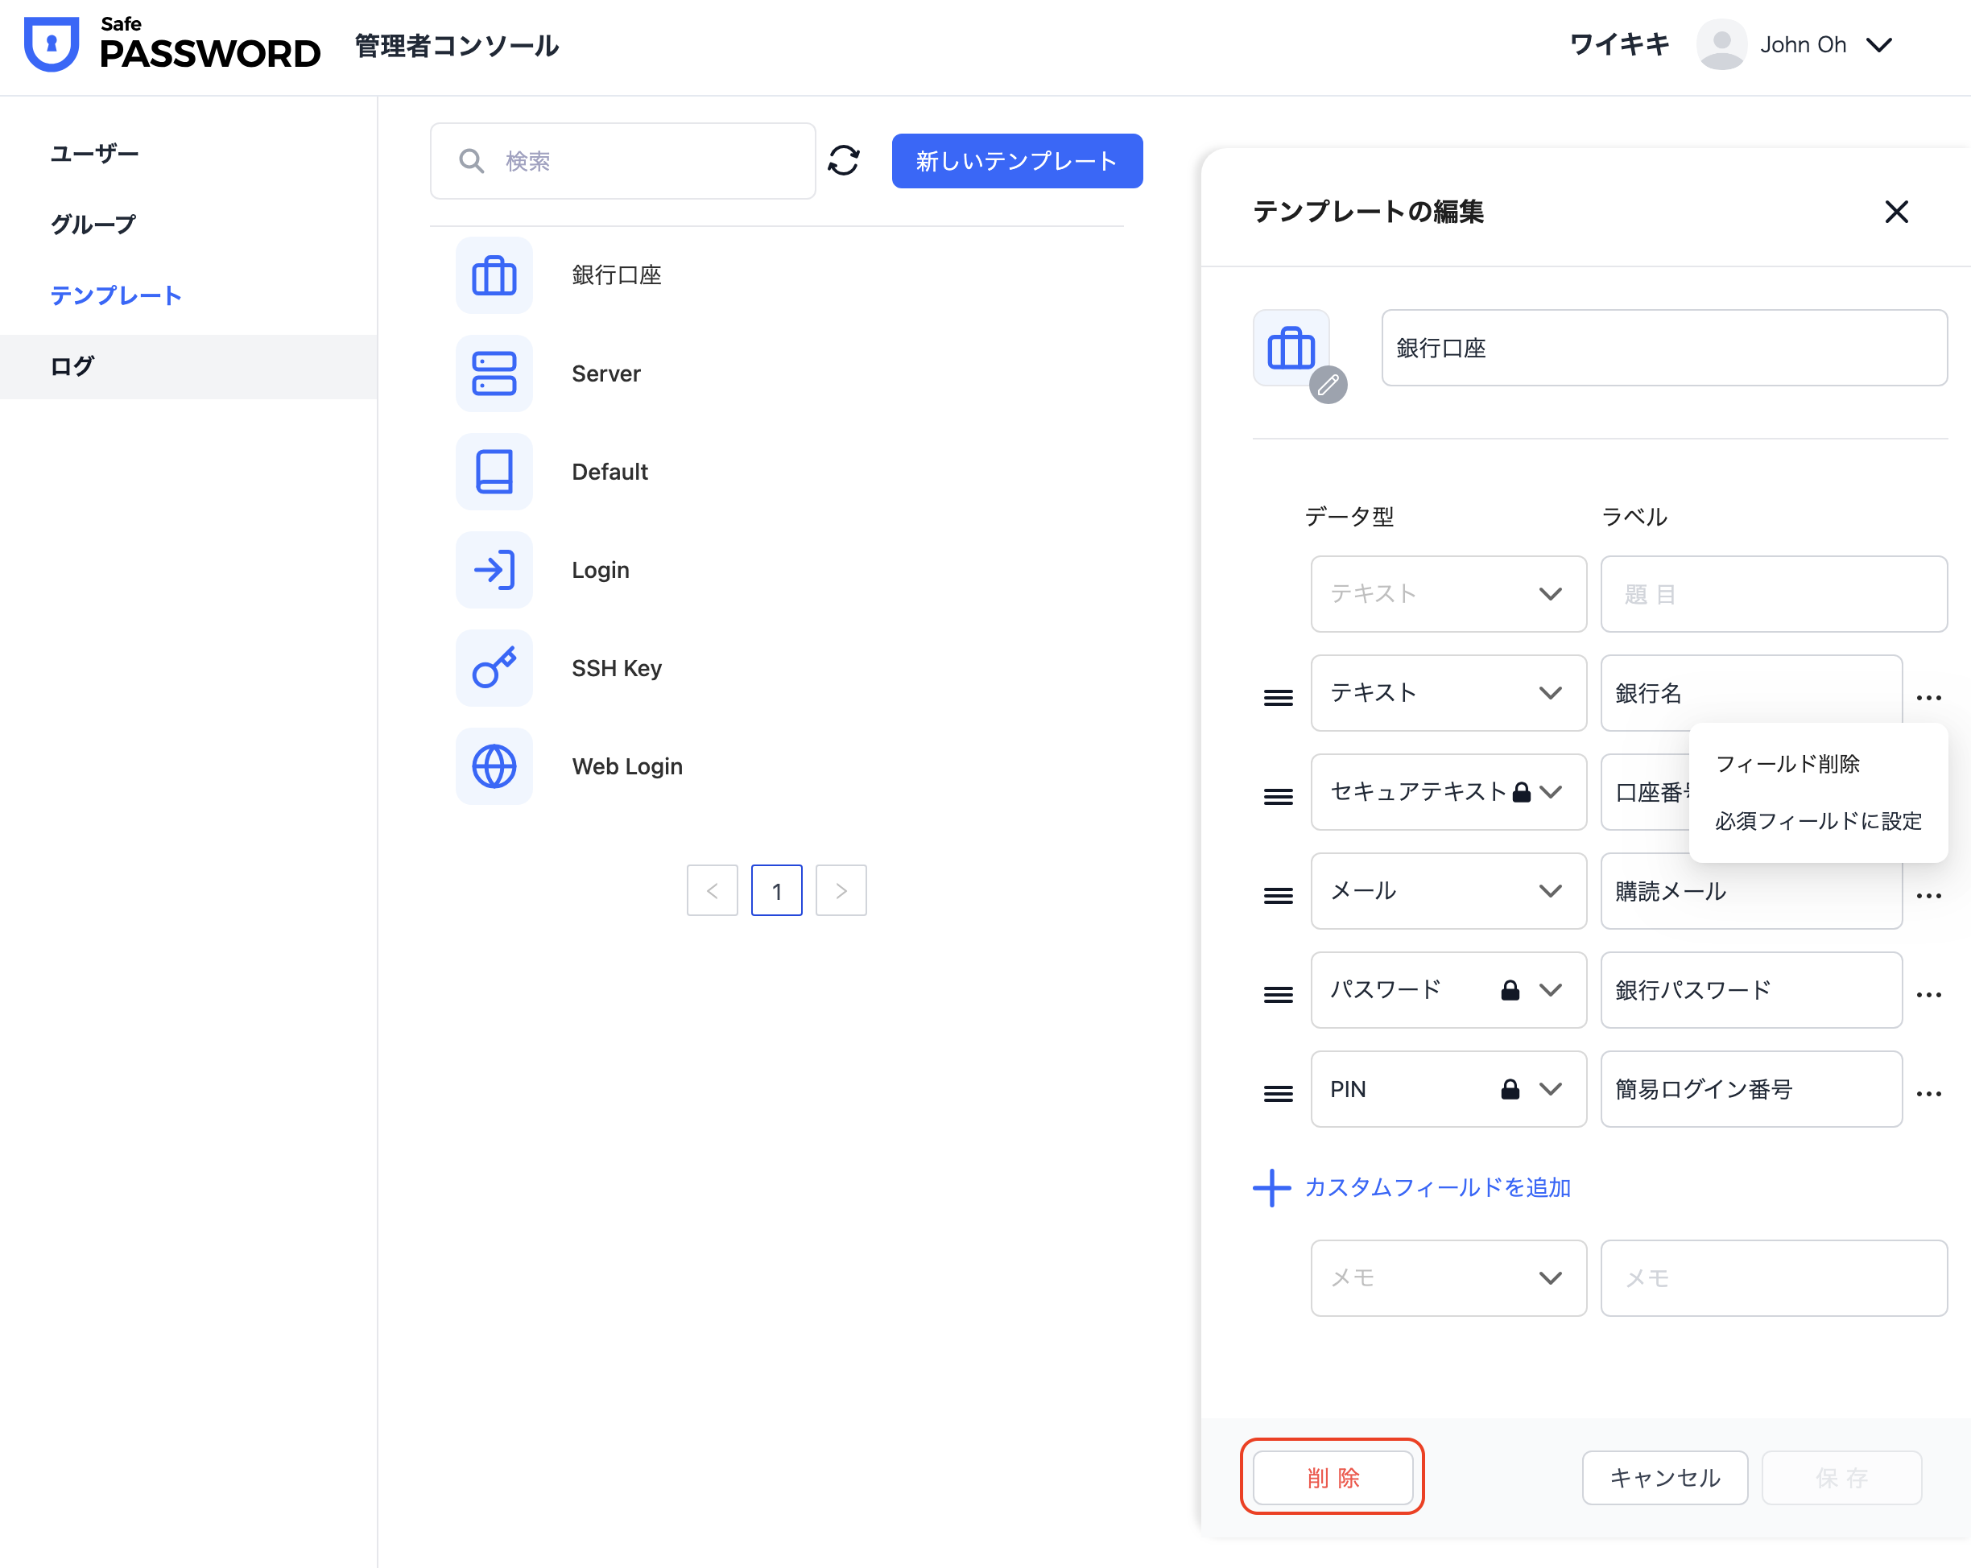Open the John Oh account menu
The width and height of the screenshot is (1971, 1568).
click(1801, 45)
